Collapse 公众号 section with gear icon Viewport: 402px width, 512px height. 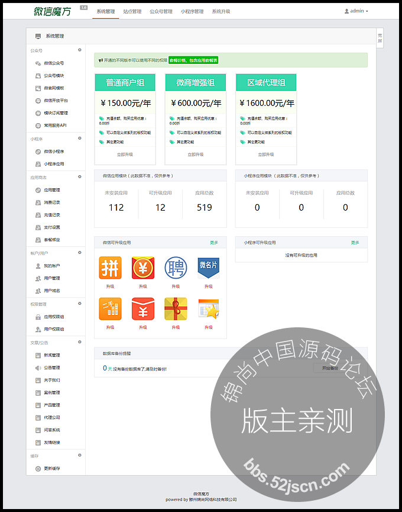coord(80,50)
